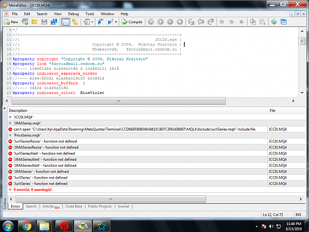Image resolution: width=309 pixels, height=232 pixels.
Task: Open the Edit menu
Action: (x=27, y=14)
